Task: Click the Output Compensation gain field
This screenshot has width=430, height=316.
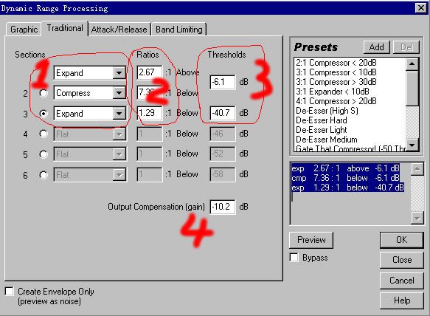Action: (223, 207)
